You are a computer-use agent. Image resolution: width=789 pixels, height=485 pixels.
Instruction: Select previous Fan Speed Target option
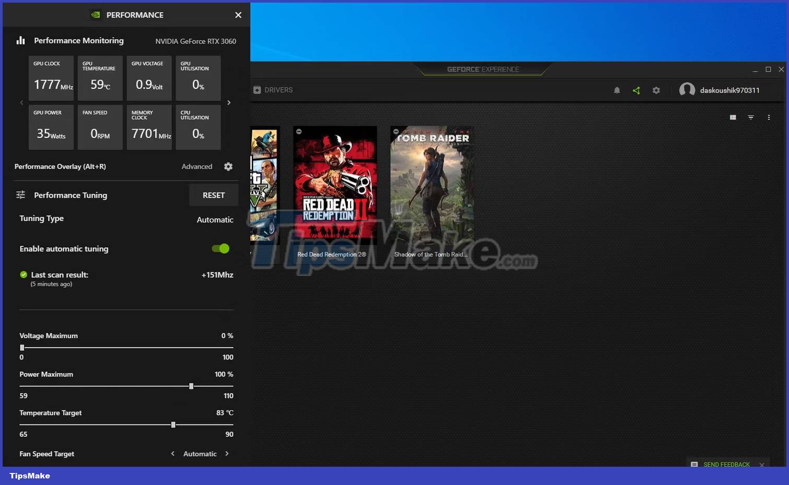click(172, 454)
